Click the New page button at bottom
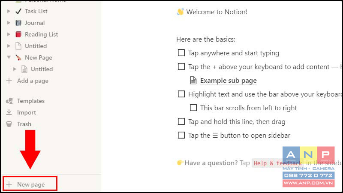343x193 pixels. point(30,184)
